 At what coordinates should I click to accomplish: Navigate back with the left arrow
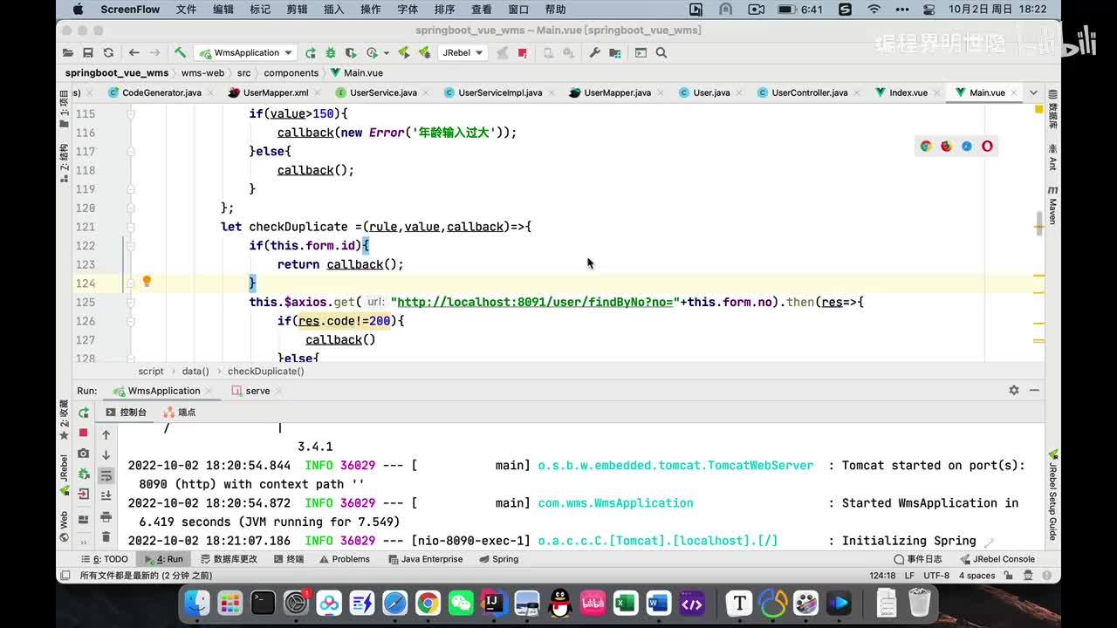coord(134,53)
